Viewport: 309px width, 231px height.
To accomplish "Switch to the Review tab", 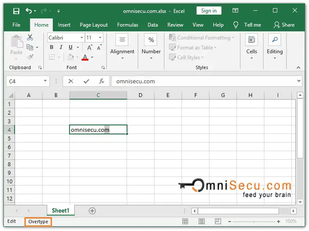I will click(x=175, y=25).
